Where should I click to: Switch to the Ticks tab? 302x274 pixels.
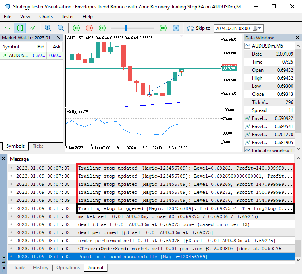click(x=38, y=146)
